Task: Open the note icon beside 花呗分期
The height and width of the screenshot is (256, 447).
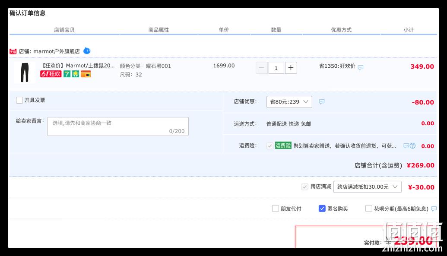Action: (434, 209)
